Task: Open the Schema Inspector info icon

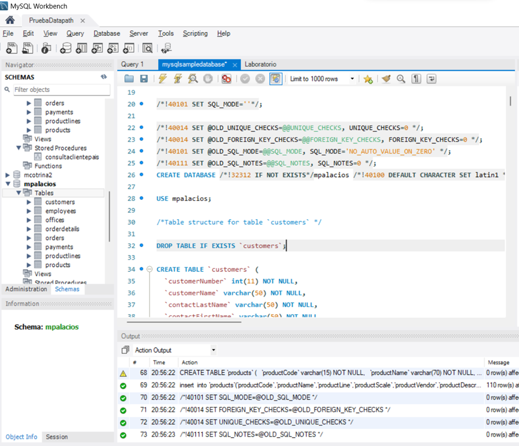Action: (45, 48)
